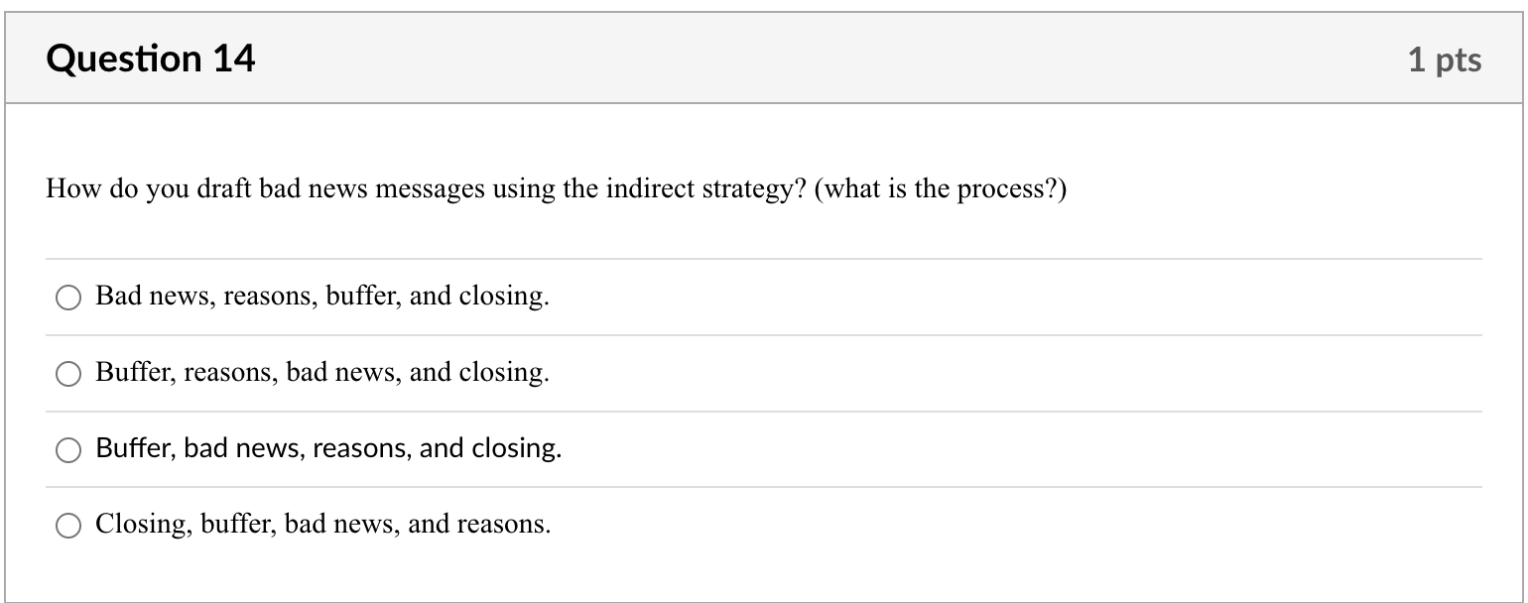The height and width of the screenshot is (603, 1528).
Task: Select the radio button for "Bad news, reasons, buffer, and closing."
Action: click(x=67, y=298)
